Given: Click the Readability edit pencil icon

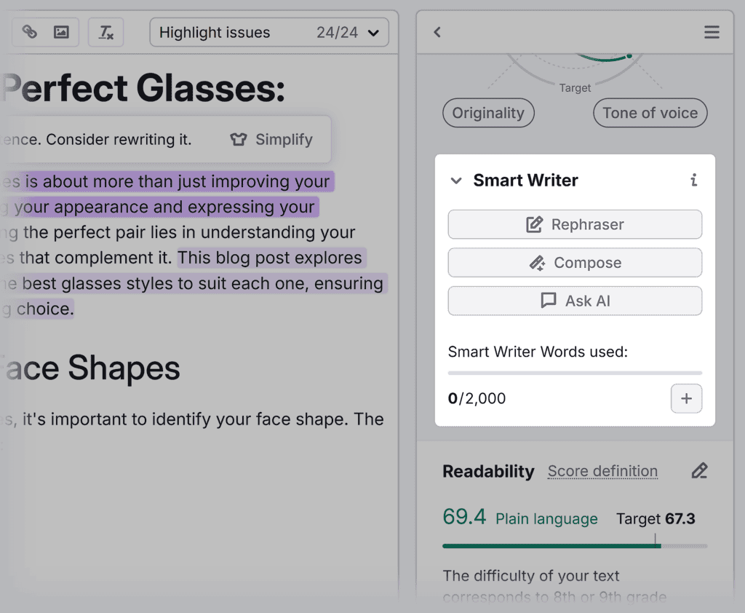Looking at the screenshot, I should coord(699,471).
